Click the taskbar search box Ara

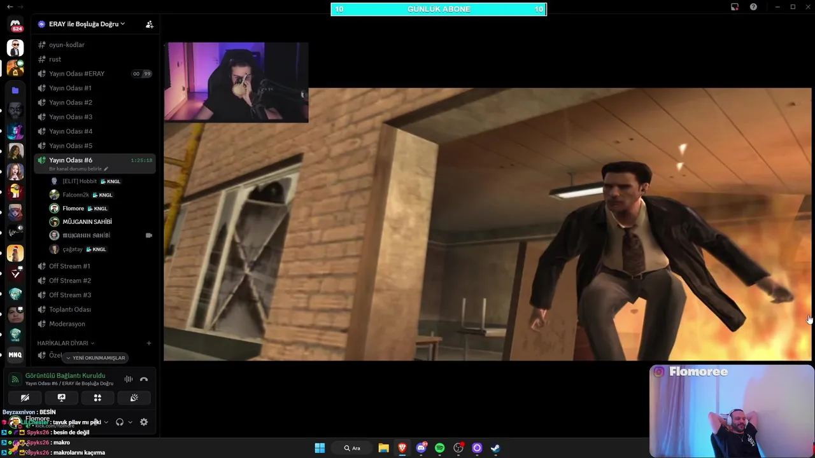352,448
